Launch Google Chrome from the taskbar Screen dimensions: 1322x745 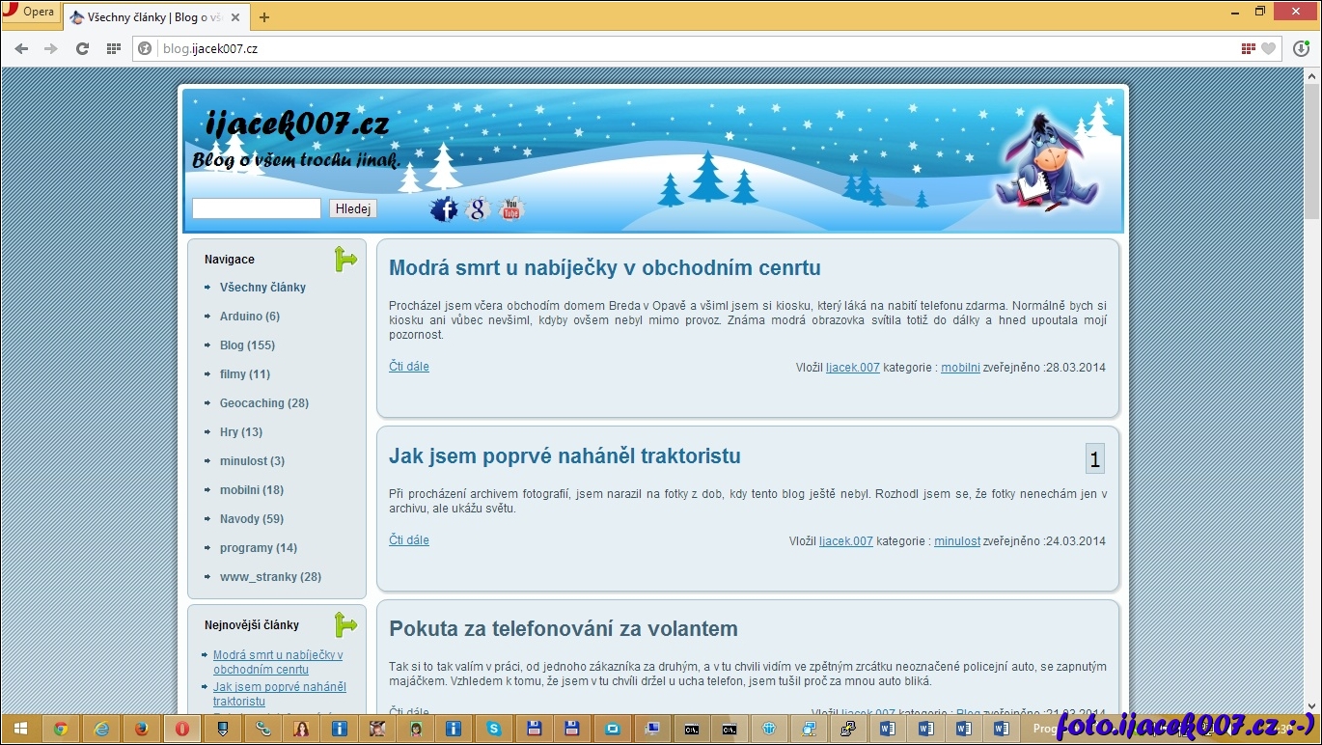61,729
